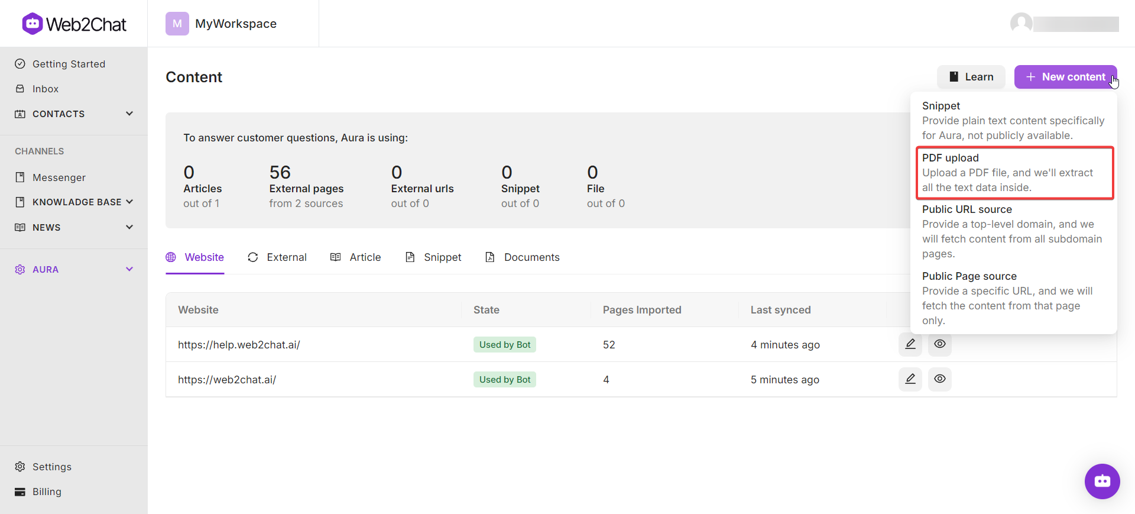Switch to the Website tab

pos(195,257)
